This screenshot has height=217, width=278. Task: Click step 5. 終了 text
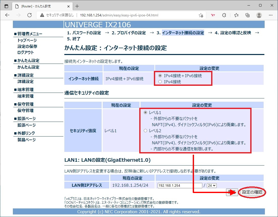[x=74, y=39]
